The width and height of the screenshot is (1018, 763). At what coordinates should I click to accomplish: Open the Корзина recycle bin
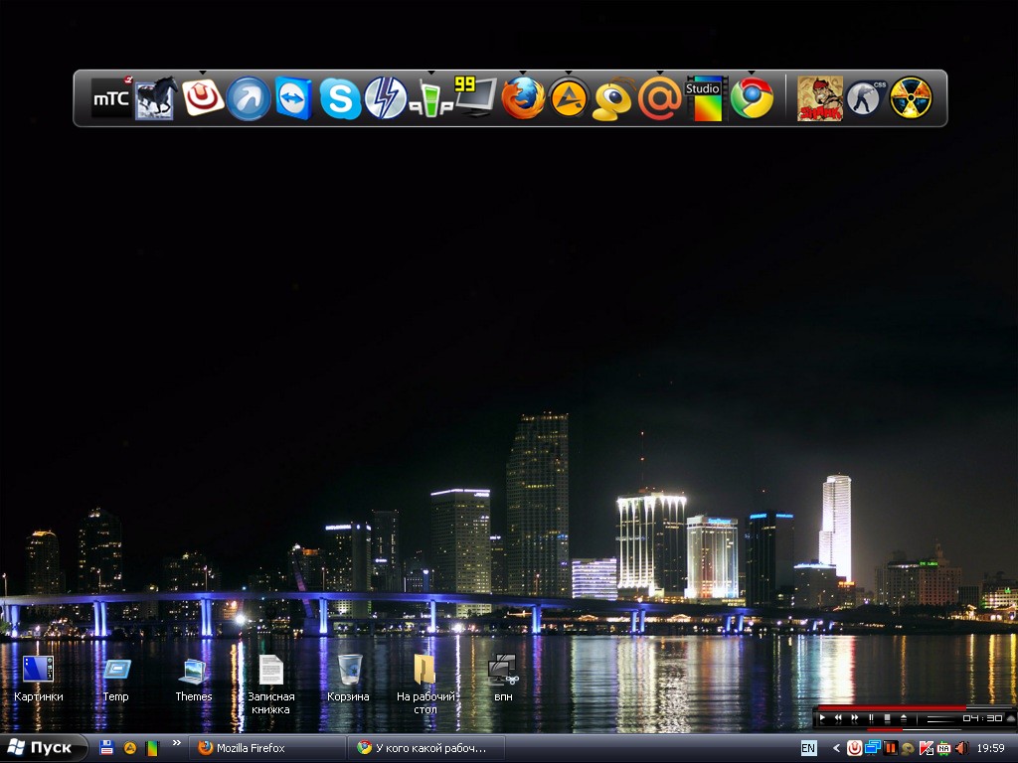tap(349, 678)
